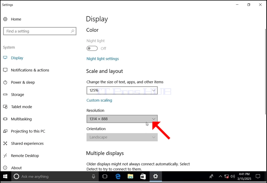Click the search magnifier in Find a setting
This screenshot has width=267, height=183.
72,31
